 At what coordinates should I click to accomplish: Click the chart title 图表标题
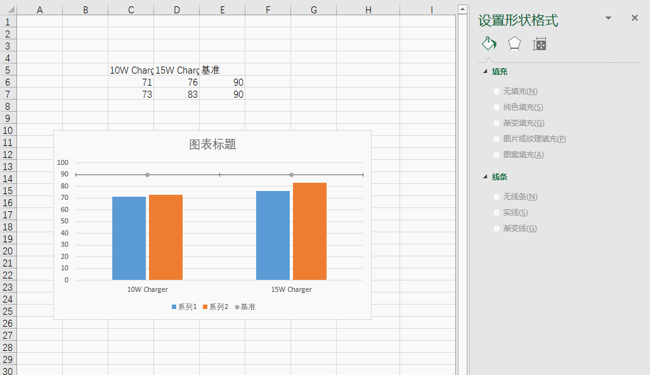(x=212, y=144)
